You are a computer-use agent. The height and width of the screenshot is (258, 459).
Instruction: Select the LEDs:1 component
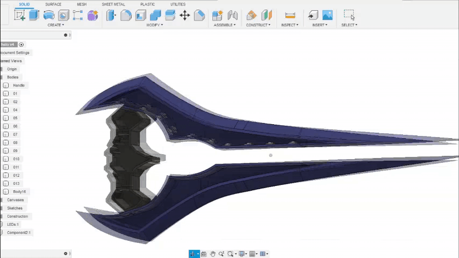coord(13,225)
